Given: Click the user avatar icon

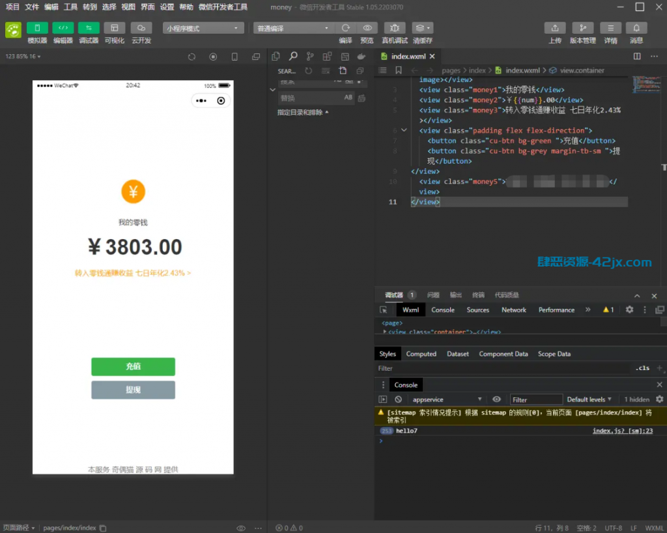Looking at the screenshot, I should pos(13,30).
